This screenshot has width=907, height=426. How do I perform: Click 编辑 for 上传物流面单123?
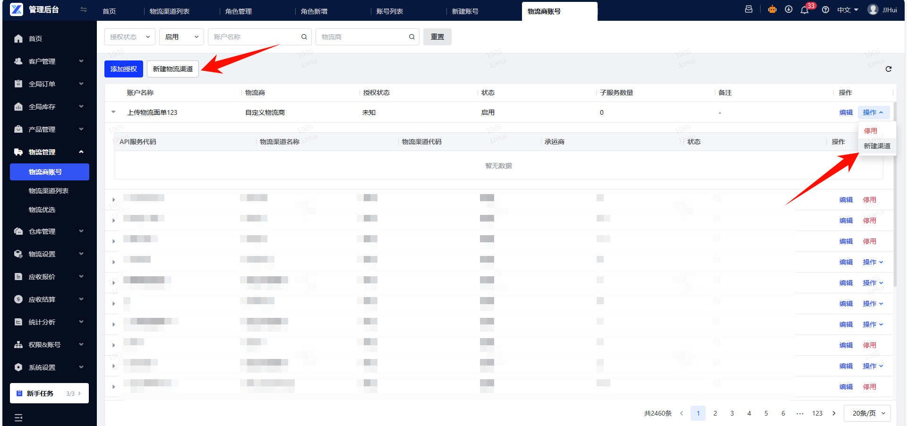point(846,112)
